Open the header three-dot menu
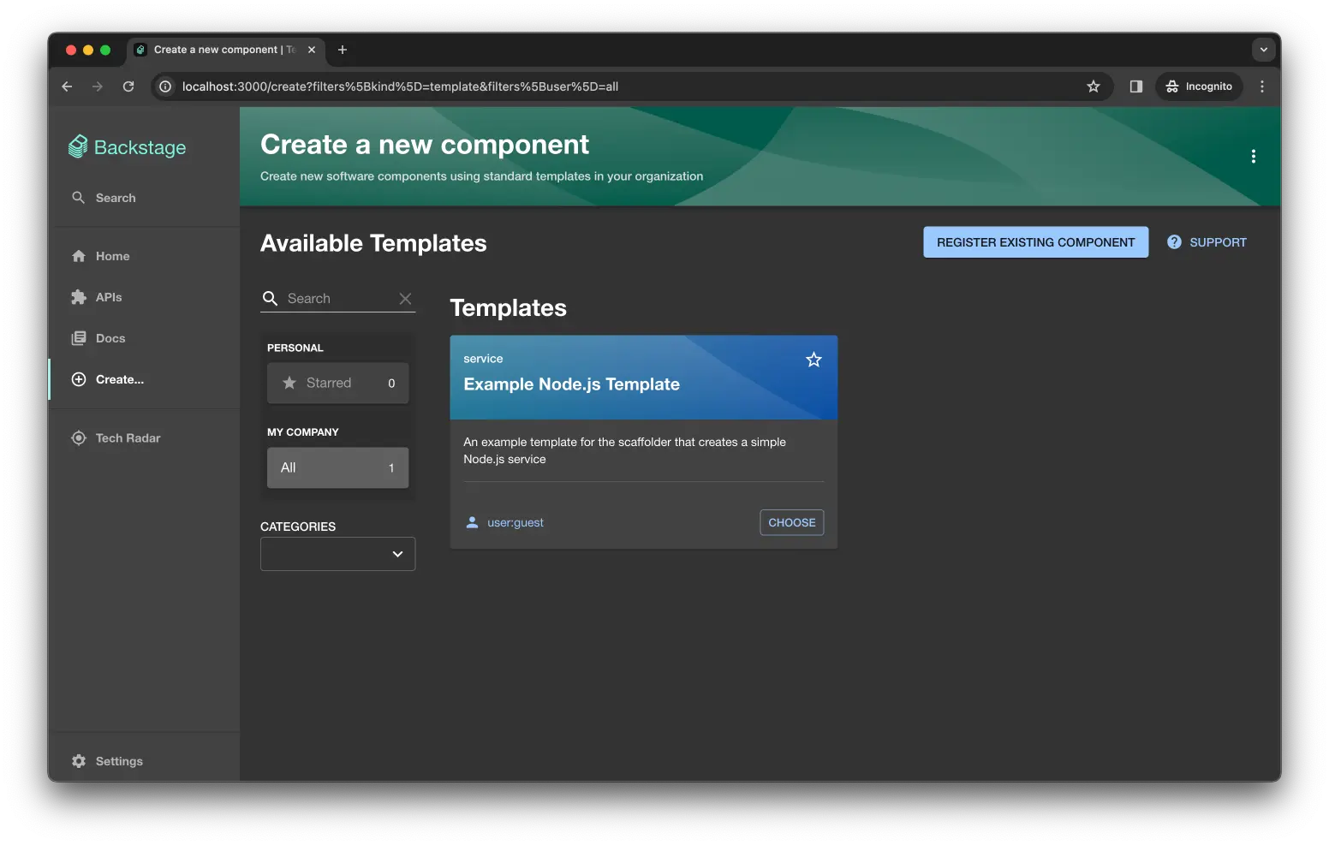 [x=1253, y=157]
